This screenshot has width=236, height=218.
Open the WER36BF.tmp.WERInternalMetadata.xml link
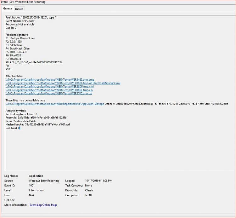(63, 83)
